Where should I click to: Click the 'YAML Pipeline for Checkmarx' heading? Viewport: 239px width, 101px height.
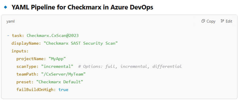[x=82, y=7]
